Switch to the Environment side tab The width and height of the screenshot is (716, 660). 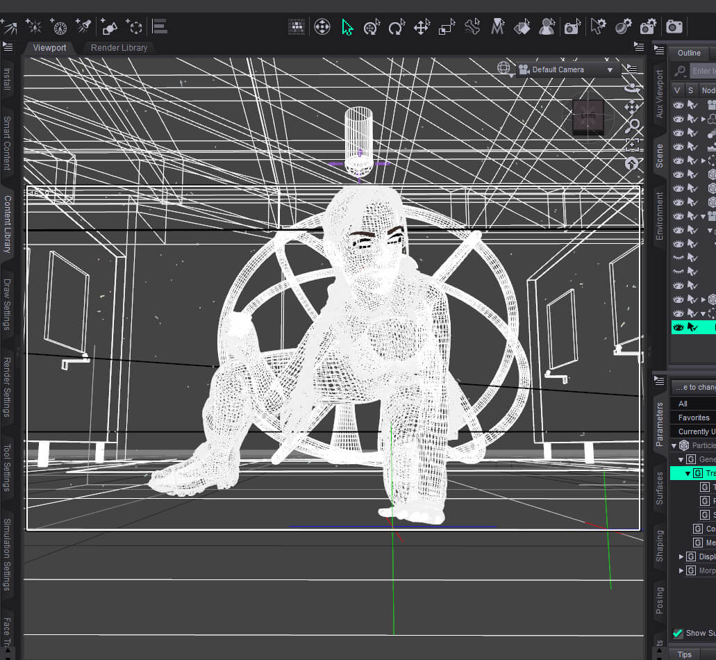[x=660, y=216]
